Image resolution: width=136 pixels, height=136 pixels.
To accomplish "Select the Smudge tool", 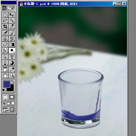I will click(5, 50).
